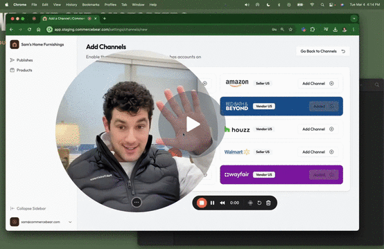Click the password key icon in address bar
The image size is (384, 249).
[x=274, y=30]
